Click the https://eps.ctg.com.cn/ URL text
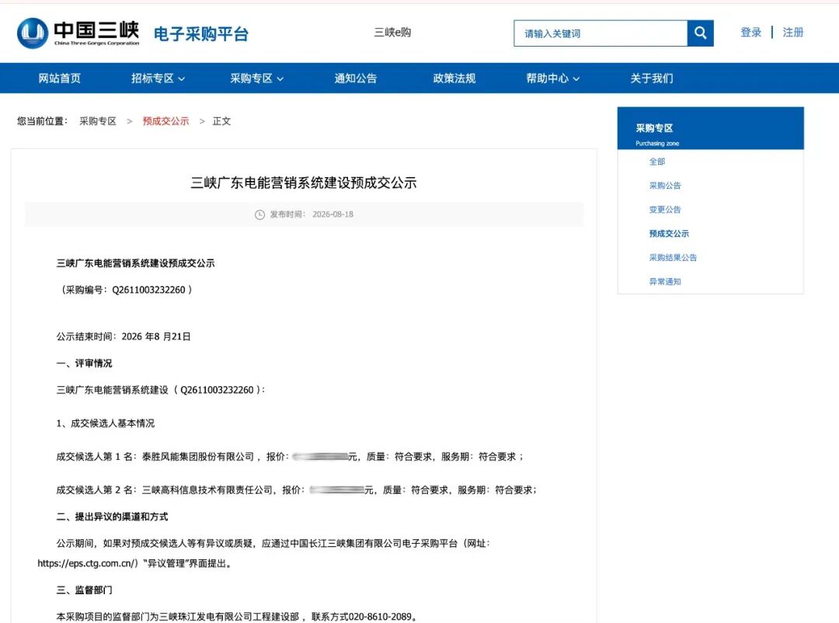This screenshot has width=839, height=623. point(88,564)
